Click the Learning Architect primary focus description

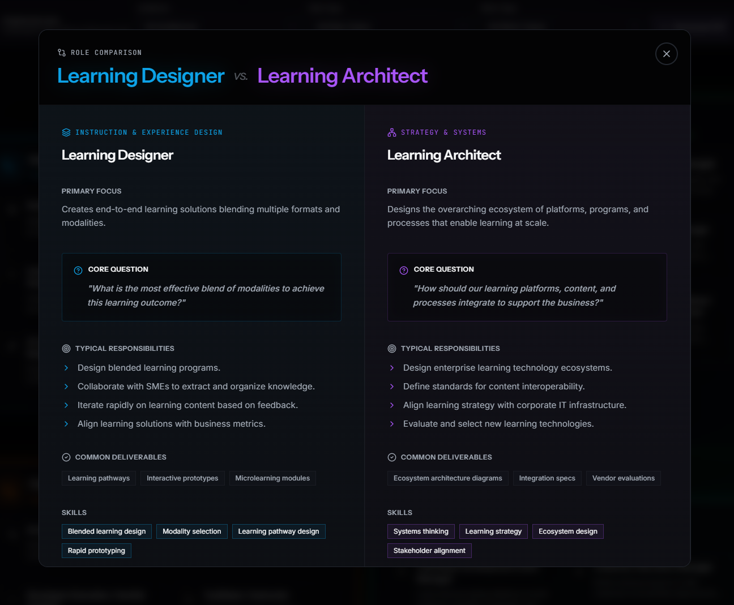[x=518, y=216]
